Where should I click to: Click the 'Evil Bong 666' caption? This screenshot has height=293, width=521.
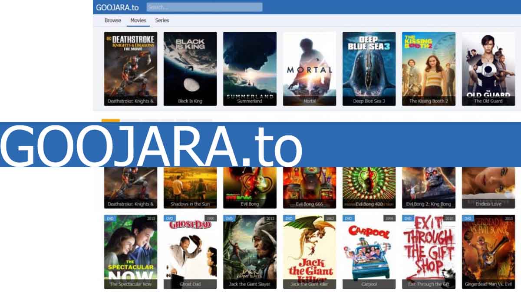(x=310, y=204)
